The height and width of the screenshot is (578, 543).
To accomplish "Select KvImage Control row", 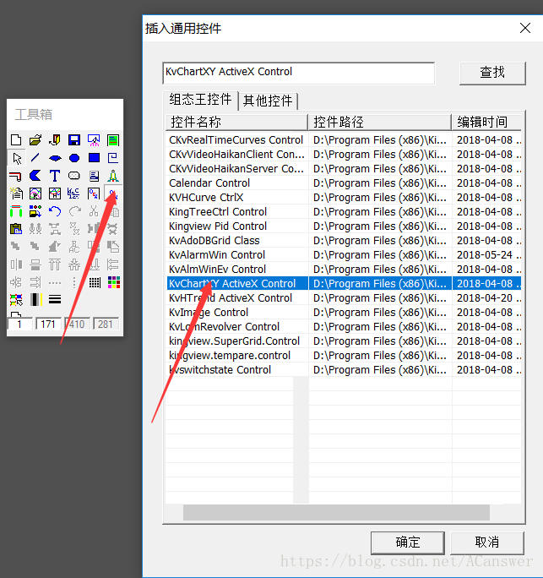I will coord(344,312).
